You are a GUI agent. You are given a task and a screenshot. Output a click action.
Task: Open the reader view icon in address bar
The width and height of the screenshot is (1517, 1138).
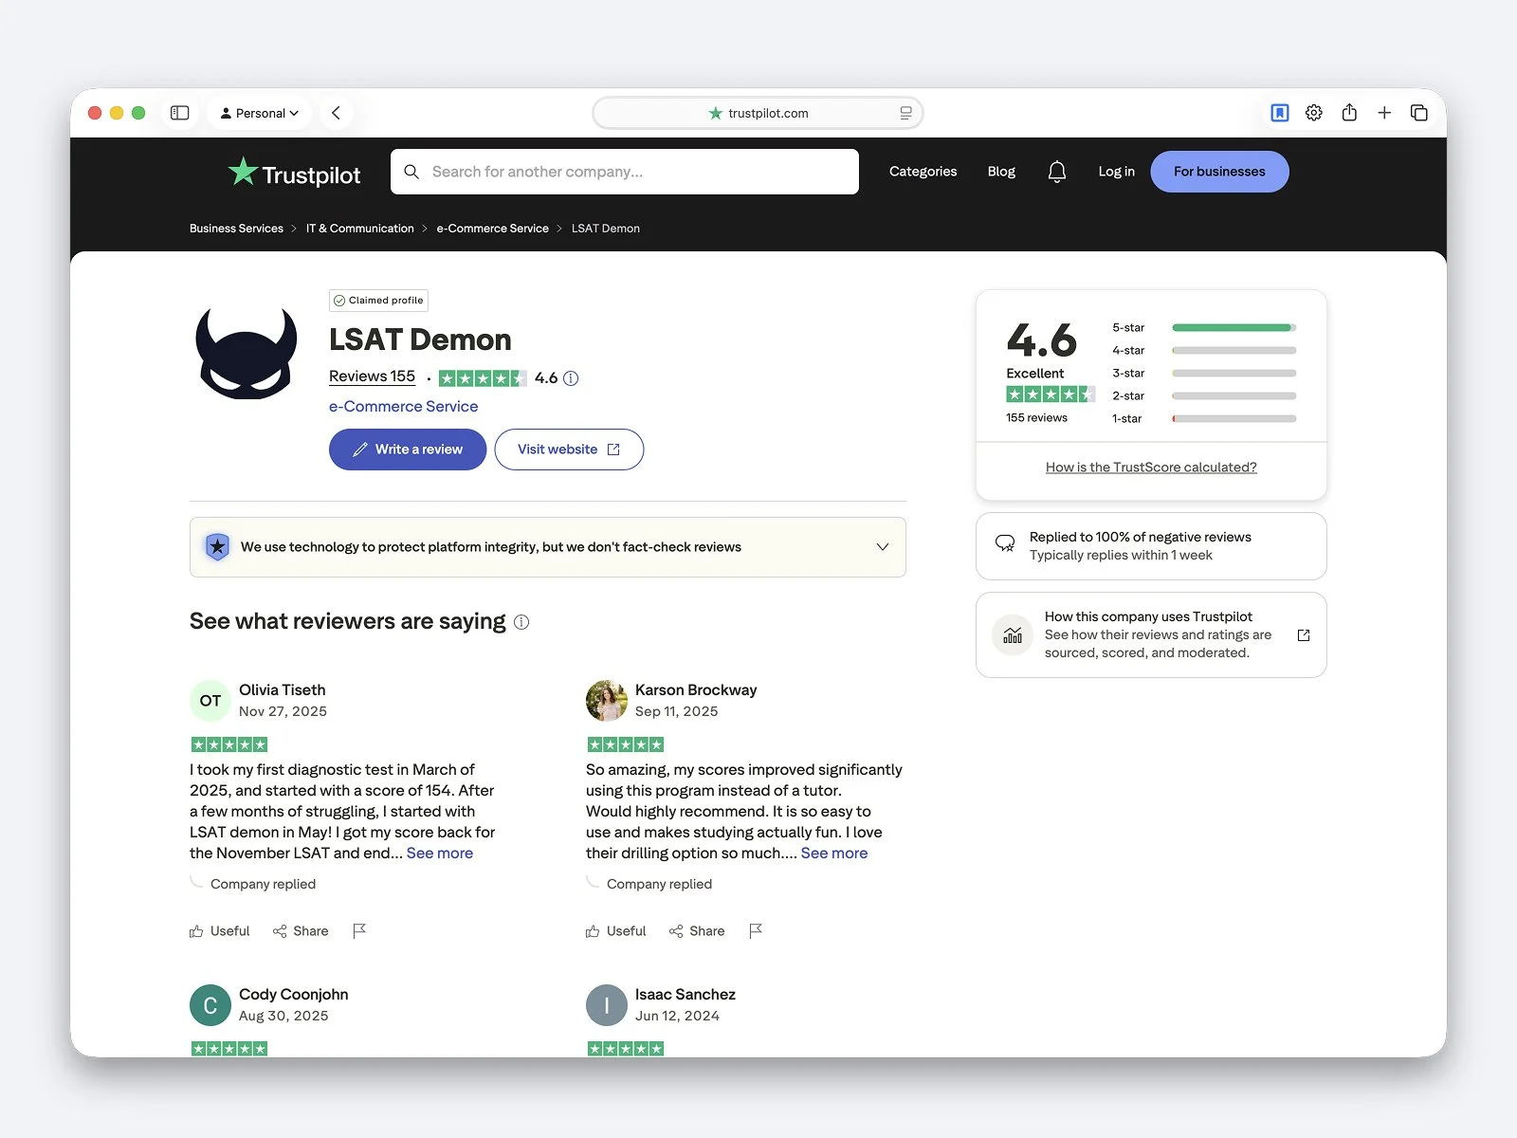(905, 113)
